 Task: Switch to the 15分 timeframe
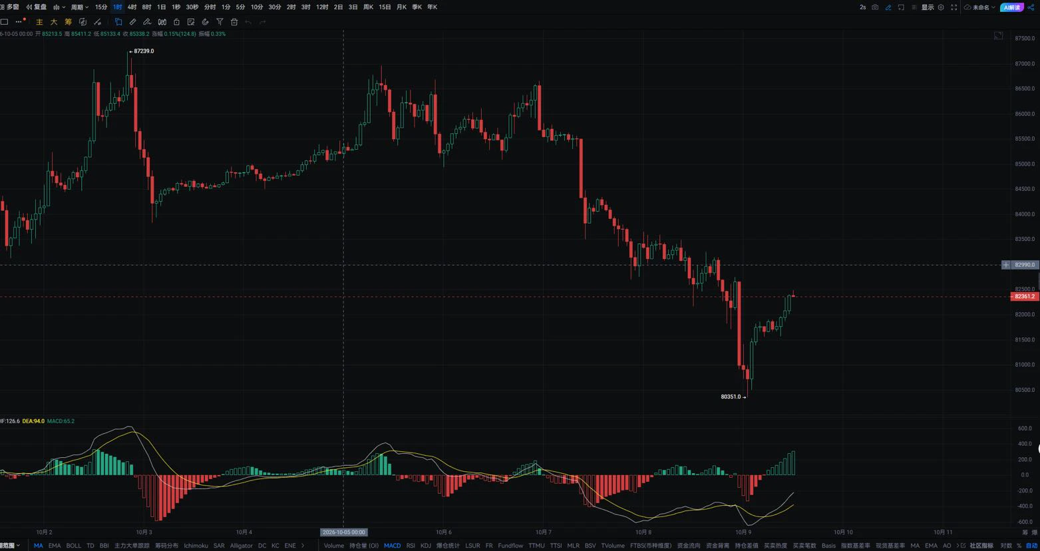(x=101, y=7)
